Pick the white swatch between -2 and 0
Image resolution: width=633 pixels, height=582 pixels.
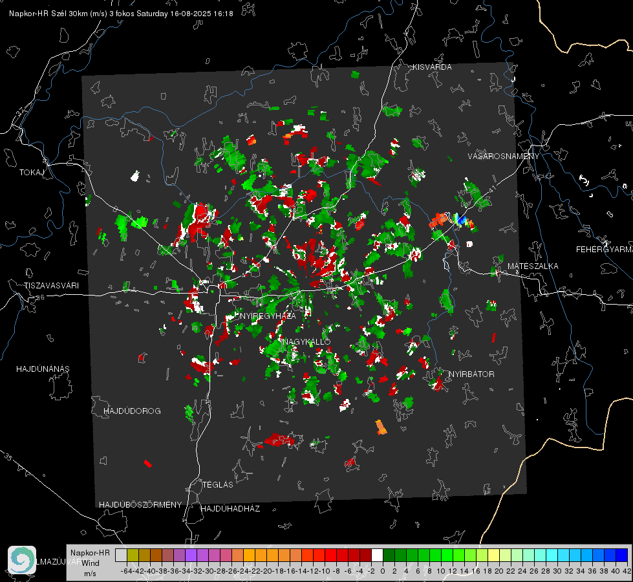pyautogui.click(x=377, y=555)
